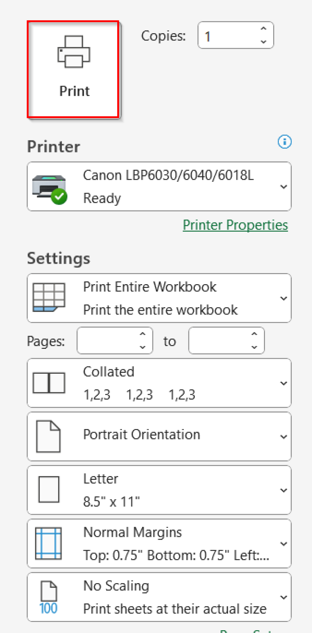
Task: Click the No Scaling 100 icon
Action: [49, 597]
